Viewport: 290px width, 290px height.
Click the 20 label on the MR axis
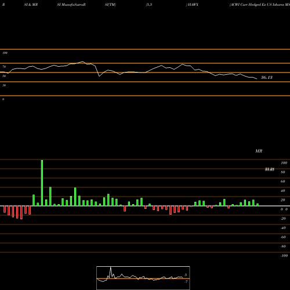tap(283, 200)
